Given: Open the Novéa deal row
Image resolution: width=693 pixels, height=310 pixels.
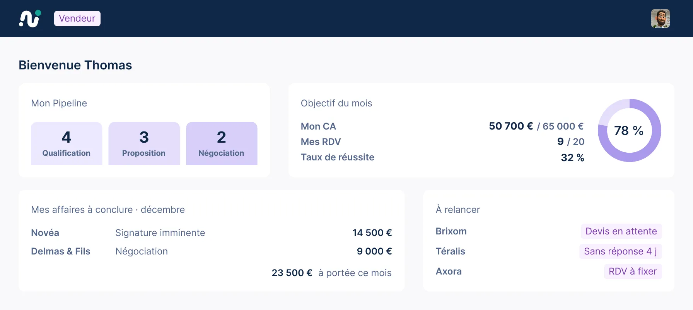Looking at the screenshot, I should click(x=212, y=233).
